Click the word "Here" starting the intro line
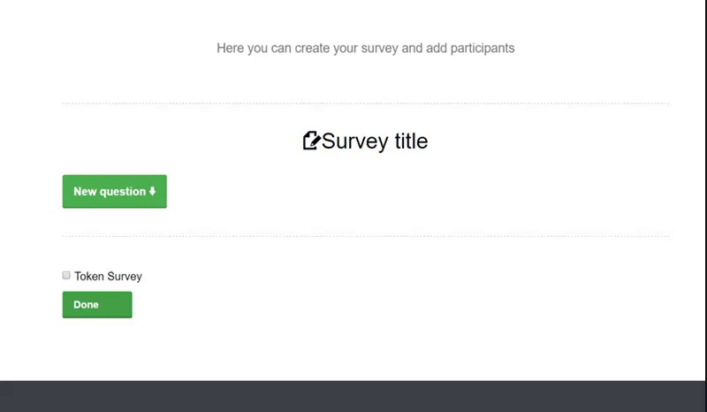 (230, 48)
